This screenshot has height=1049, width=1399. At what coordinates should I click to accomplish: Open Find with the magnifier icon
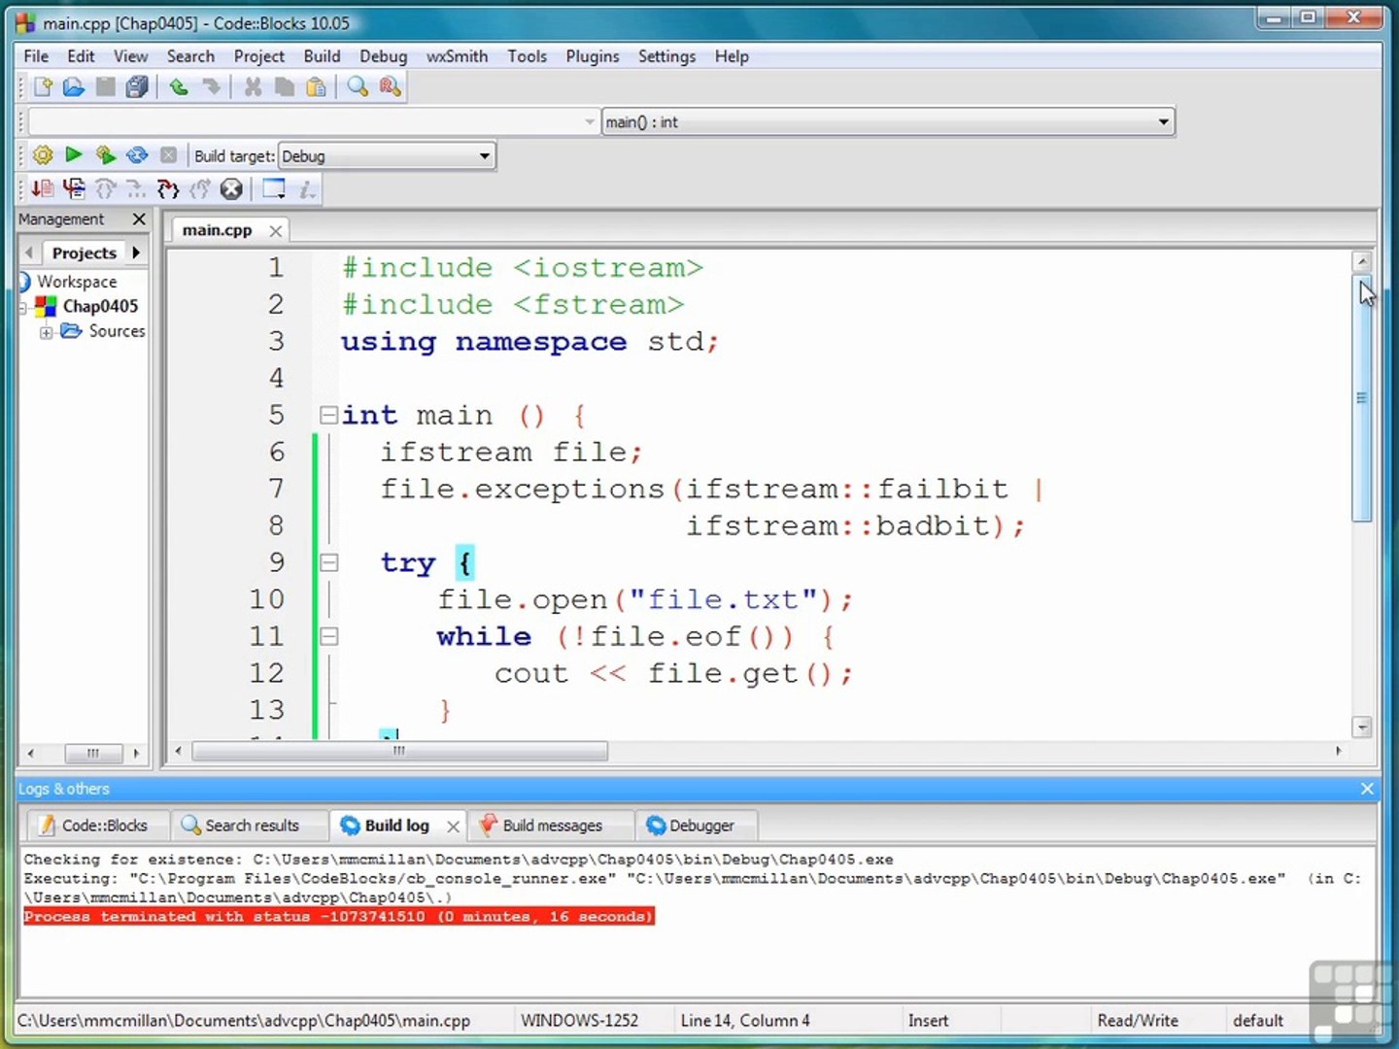tap(358, 87)
